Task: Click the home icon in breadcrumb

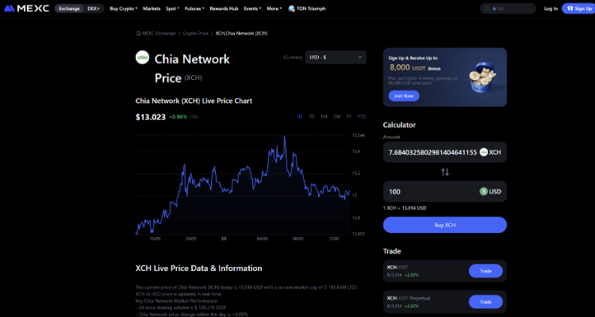Action: click(138, 33)
